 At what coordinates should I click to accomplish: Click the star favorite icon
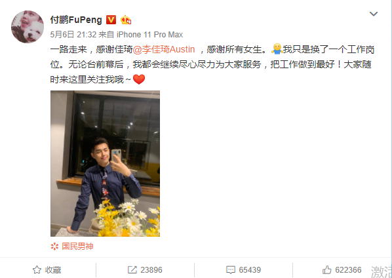(x=37, y=269)
